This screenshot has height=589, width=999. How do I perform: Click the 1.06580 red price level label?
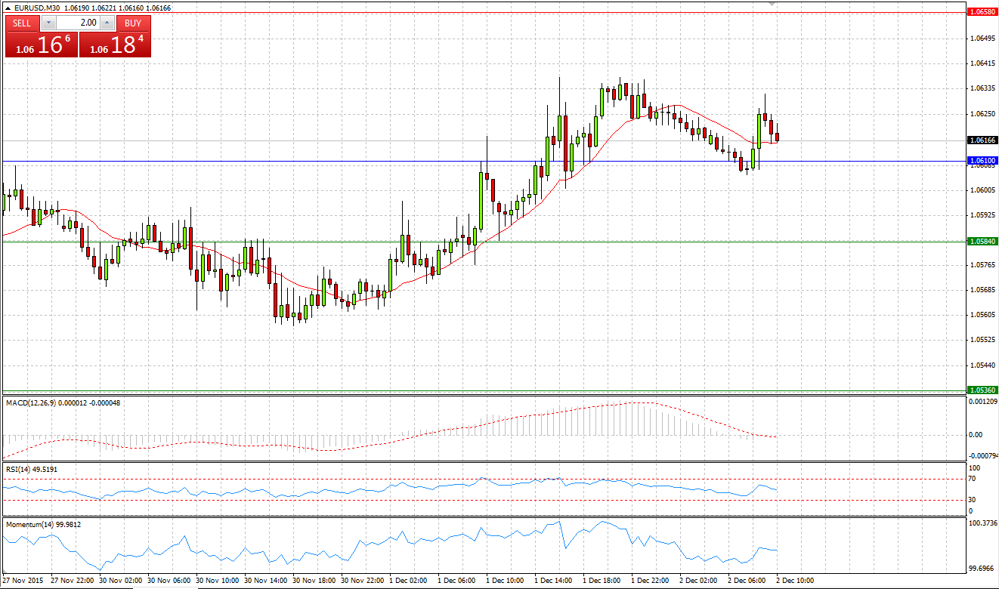(982, 12)
